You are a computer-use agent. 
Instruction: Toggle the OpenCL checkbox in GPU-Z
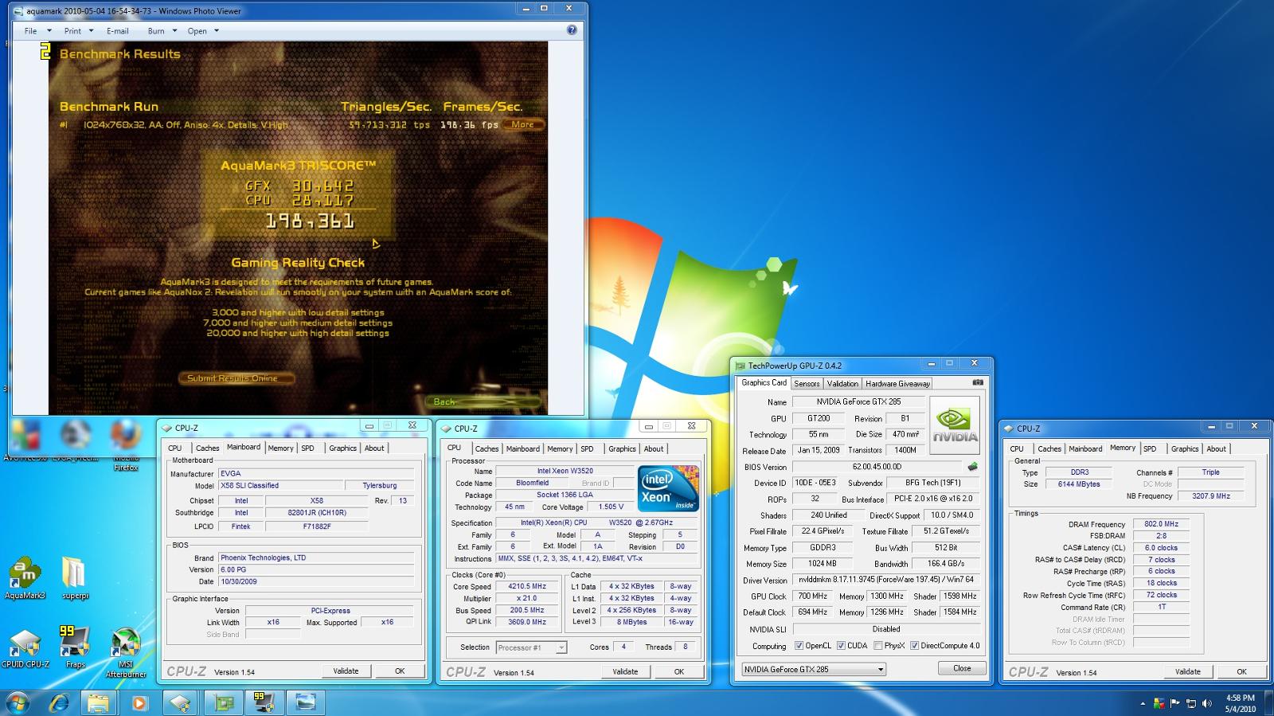pyautogui.click(x=799, y=646)
